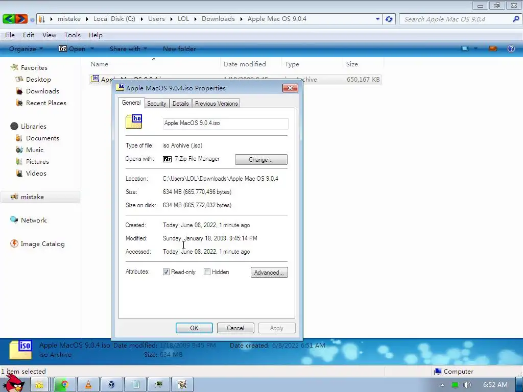Refresh the folder view in address bar
Image resolution: width=523 pixels, height=392 pixels.
coord(389,19)
